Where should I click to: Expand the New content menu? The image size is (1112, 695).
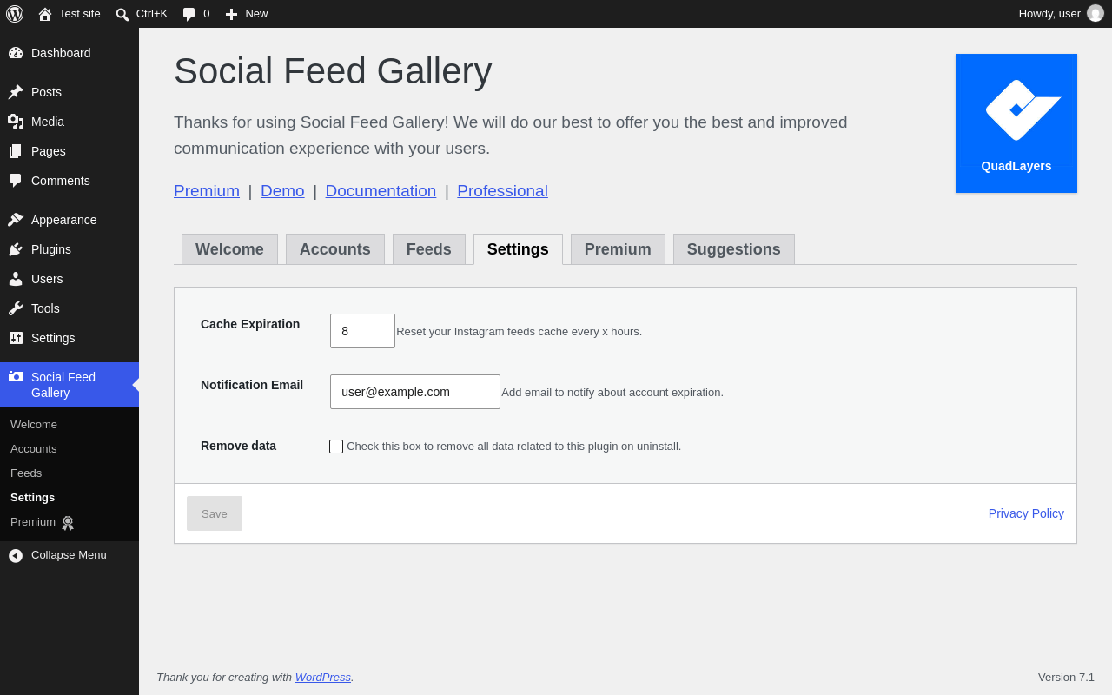(x=247, y=14)
